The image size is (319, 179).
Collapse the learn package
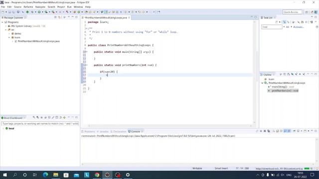click(x=9, y=37)
